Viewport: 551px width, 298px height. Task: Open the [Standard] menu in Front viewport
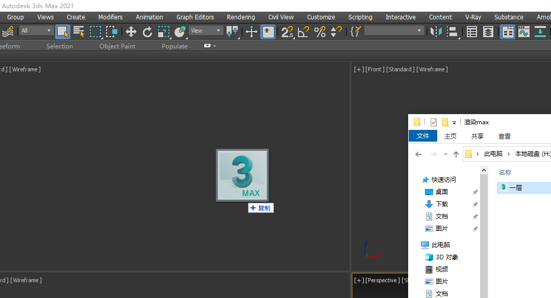click(400, 69)
